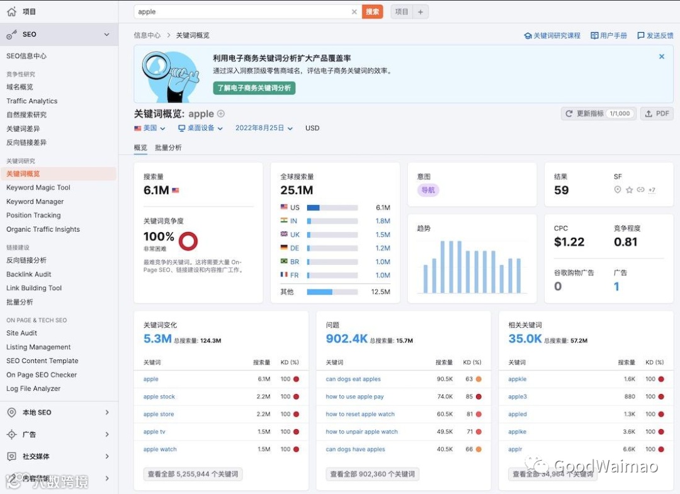This screenshot has height=494, width=680.
Task: Click the 更新指标 button
Action: [x=599, y=113]
